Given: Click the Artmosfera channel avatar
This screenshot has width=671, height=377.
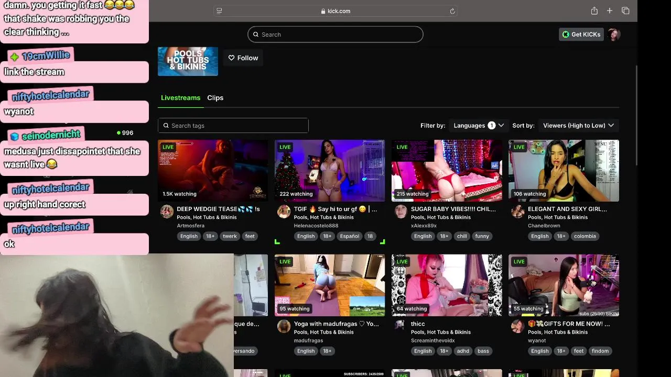Looking at the screenshot, I should point(167,212).
